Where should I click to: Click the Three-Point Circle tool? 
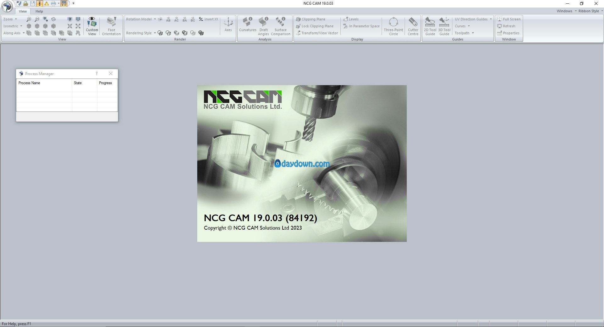coord(394,26)
